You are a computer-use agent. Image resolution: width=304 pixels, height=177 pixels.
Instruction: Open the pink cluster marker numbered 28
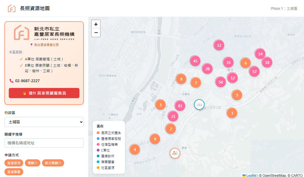click(x=208, y=69)
